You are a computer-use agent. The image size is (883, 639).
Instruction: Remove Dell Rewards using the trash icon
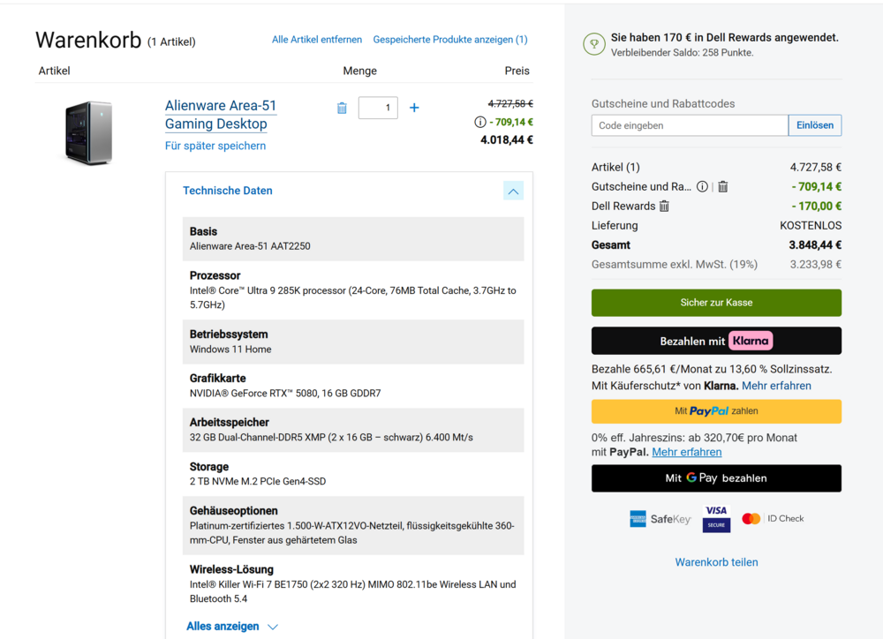click(664, 207)
